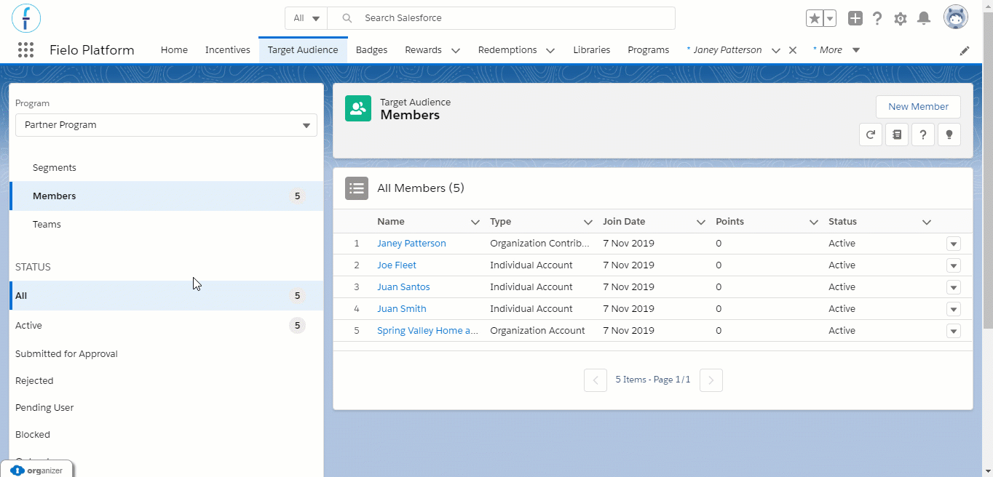Viewport: 993px width, 477px height.
Task: Open the Janey Patterson tab dropdown chevron
Action: point(776,50)
